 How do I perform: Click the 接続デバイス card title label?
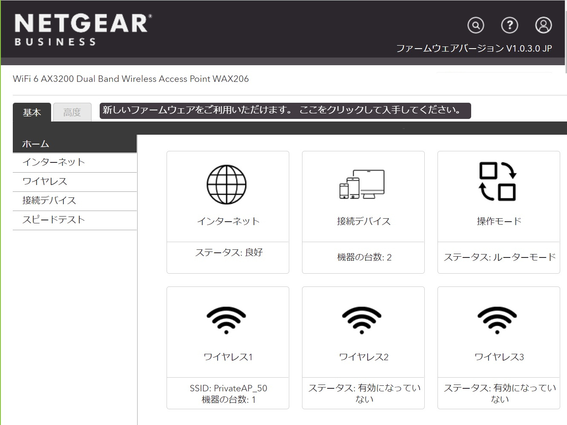[363, 221]
